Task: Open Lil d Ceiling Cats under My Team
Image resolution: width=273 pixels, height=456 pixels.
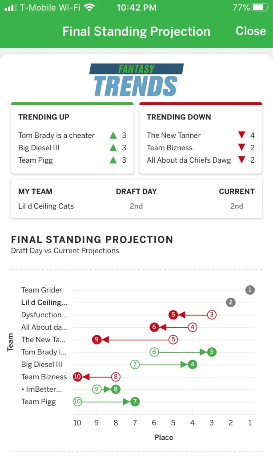Action: (46, 206)
